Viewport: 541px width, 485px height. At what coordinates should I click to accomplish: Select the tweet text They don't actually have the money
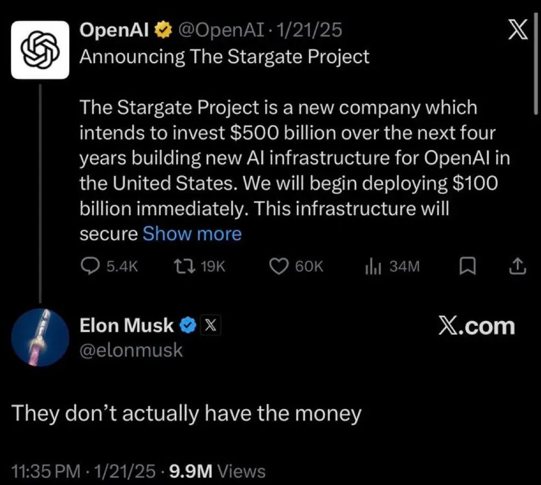pos(187,413)
